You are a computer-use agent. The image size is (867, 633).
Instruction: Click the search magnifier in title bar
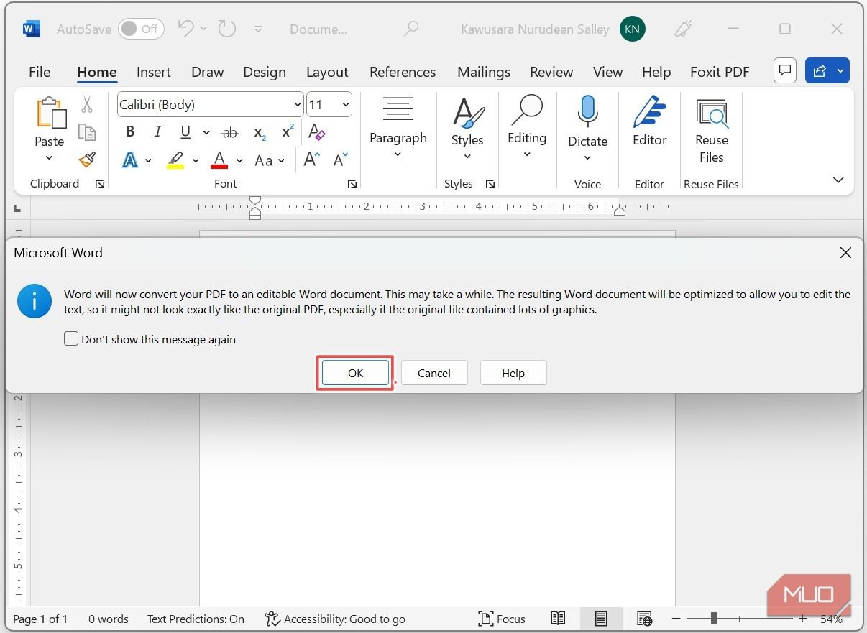coord(410,29)
